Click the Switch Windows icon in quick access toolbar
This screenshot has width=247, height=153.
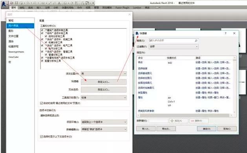pyautogui.click(x=87, y=3)
